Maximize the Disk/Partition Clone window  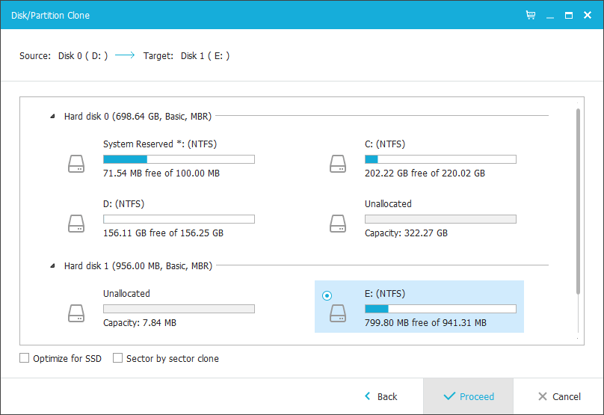pos(569,16)
